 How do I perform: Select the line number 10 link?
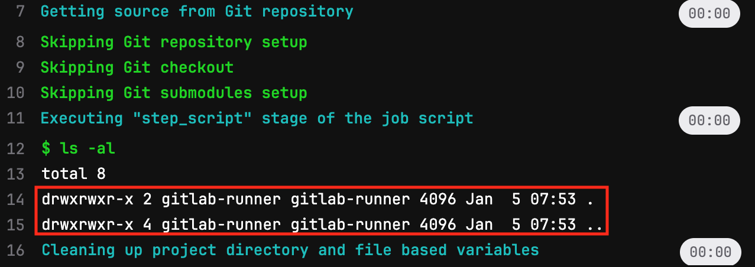point(16,93)
